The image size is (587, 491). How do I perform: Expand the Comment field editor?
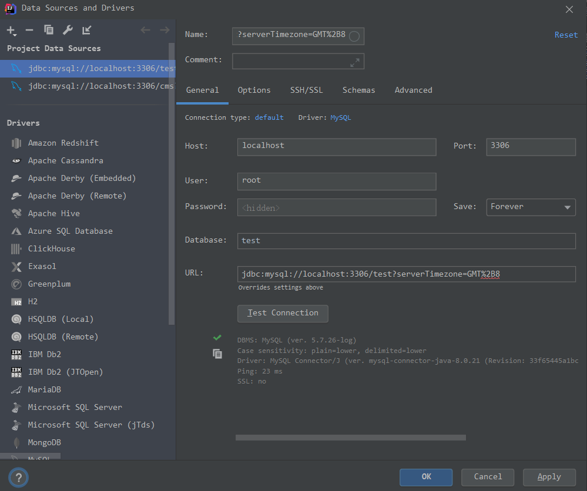pyautogui.click(x=355, y=62)
